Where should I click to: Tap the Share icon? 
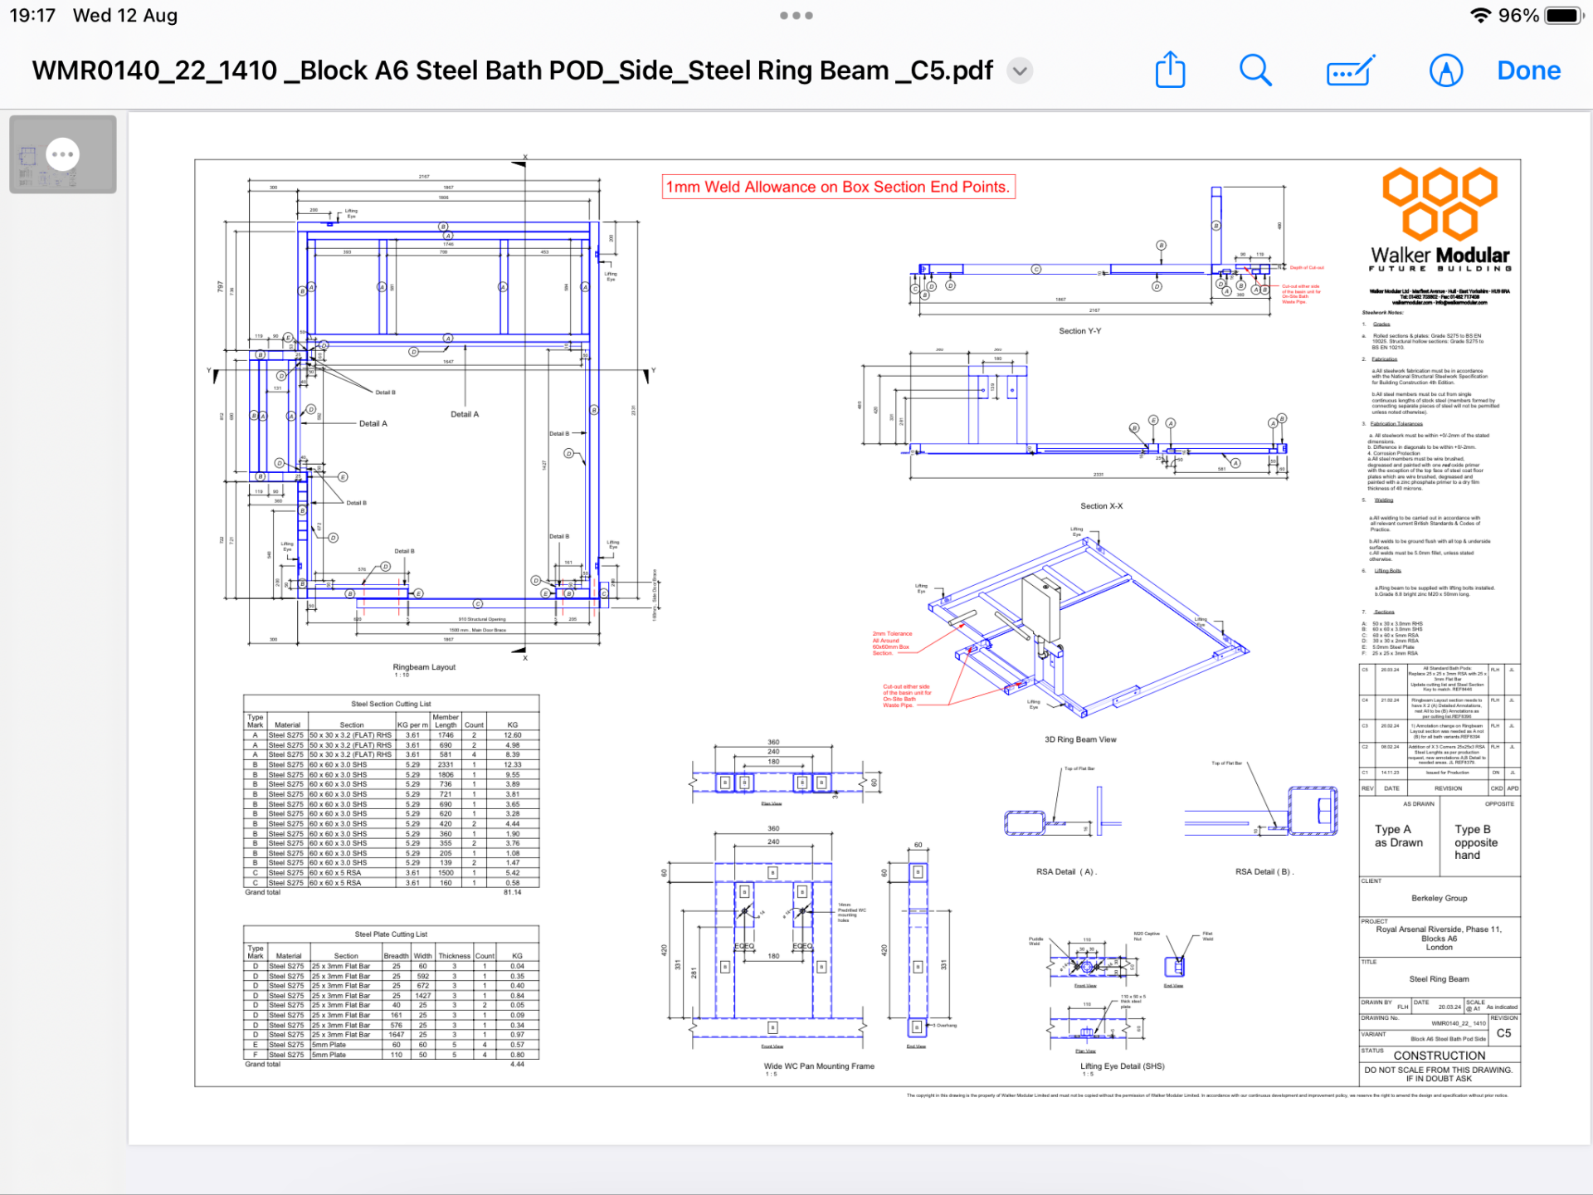pos(1170,70)
